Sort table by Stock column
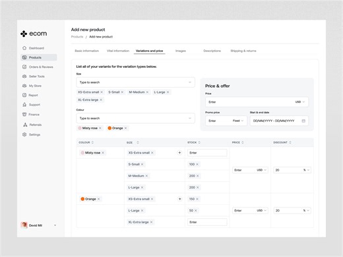 (199, 142)
